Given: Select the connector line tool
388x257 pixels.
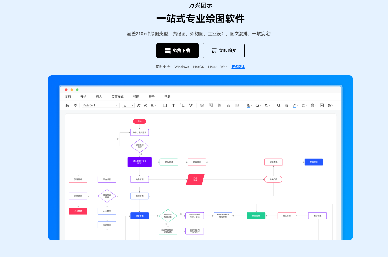Looking at the screenshot, I should 182,105.
